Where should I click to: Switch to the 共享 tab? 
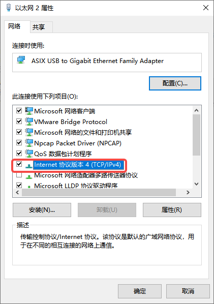point(39,27)
